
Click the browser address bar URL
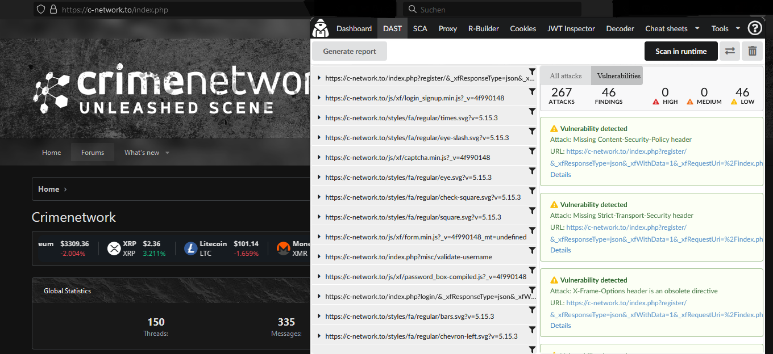click(x=115, y=10)
